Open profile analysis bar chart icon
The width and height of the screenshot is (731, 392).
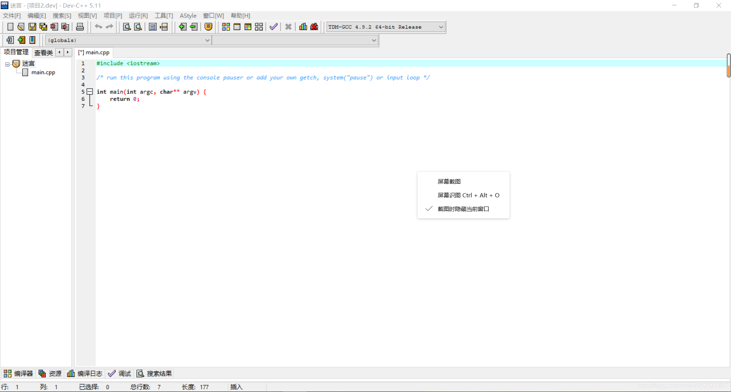303,27
